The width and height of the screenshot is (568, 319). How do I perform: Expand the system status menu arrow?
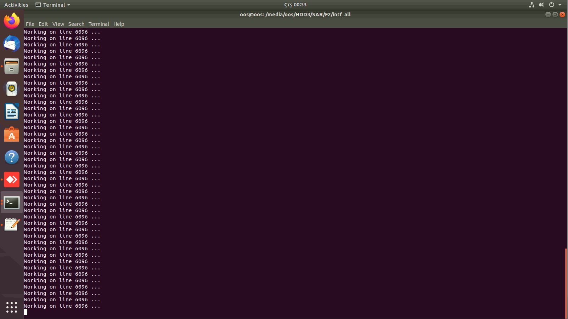(560, 5)
